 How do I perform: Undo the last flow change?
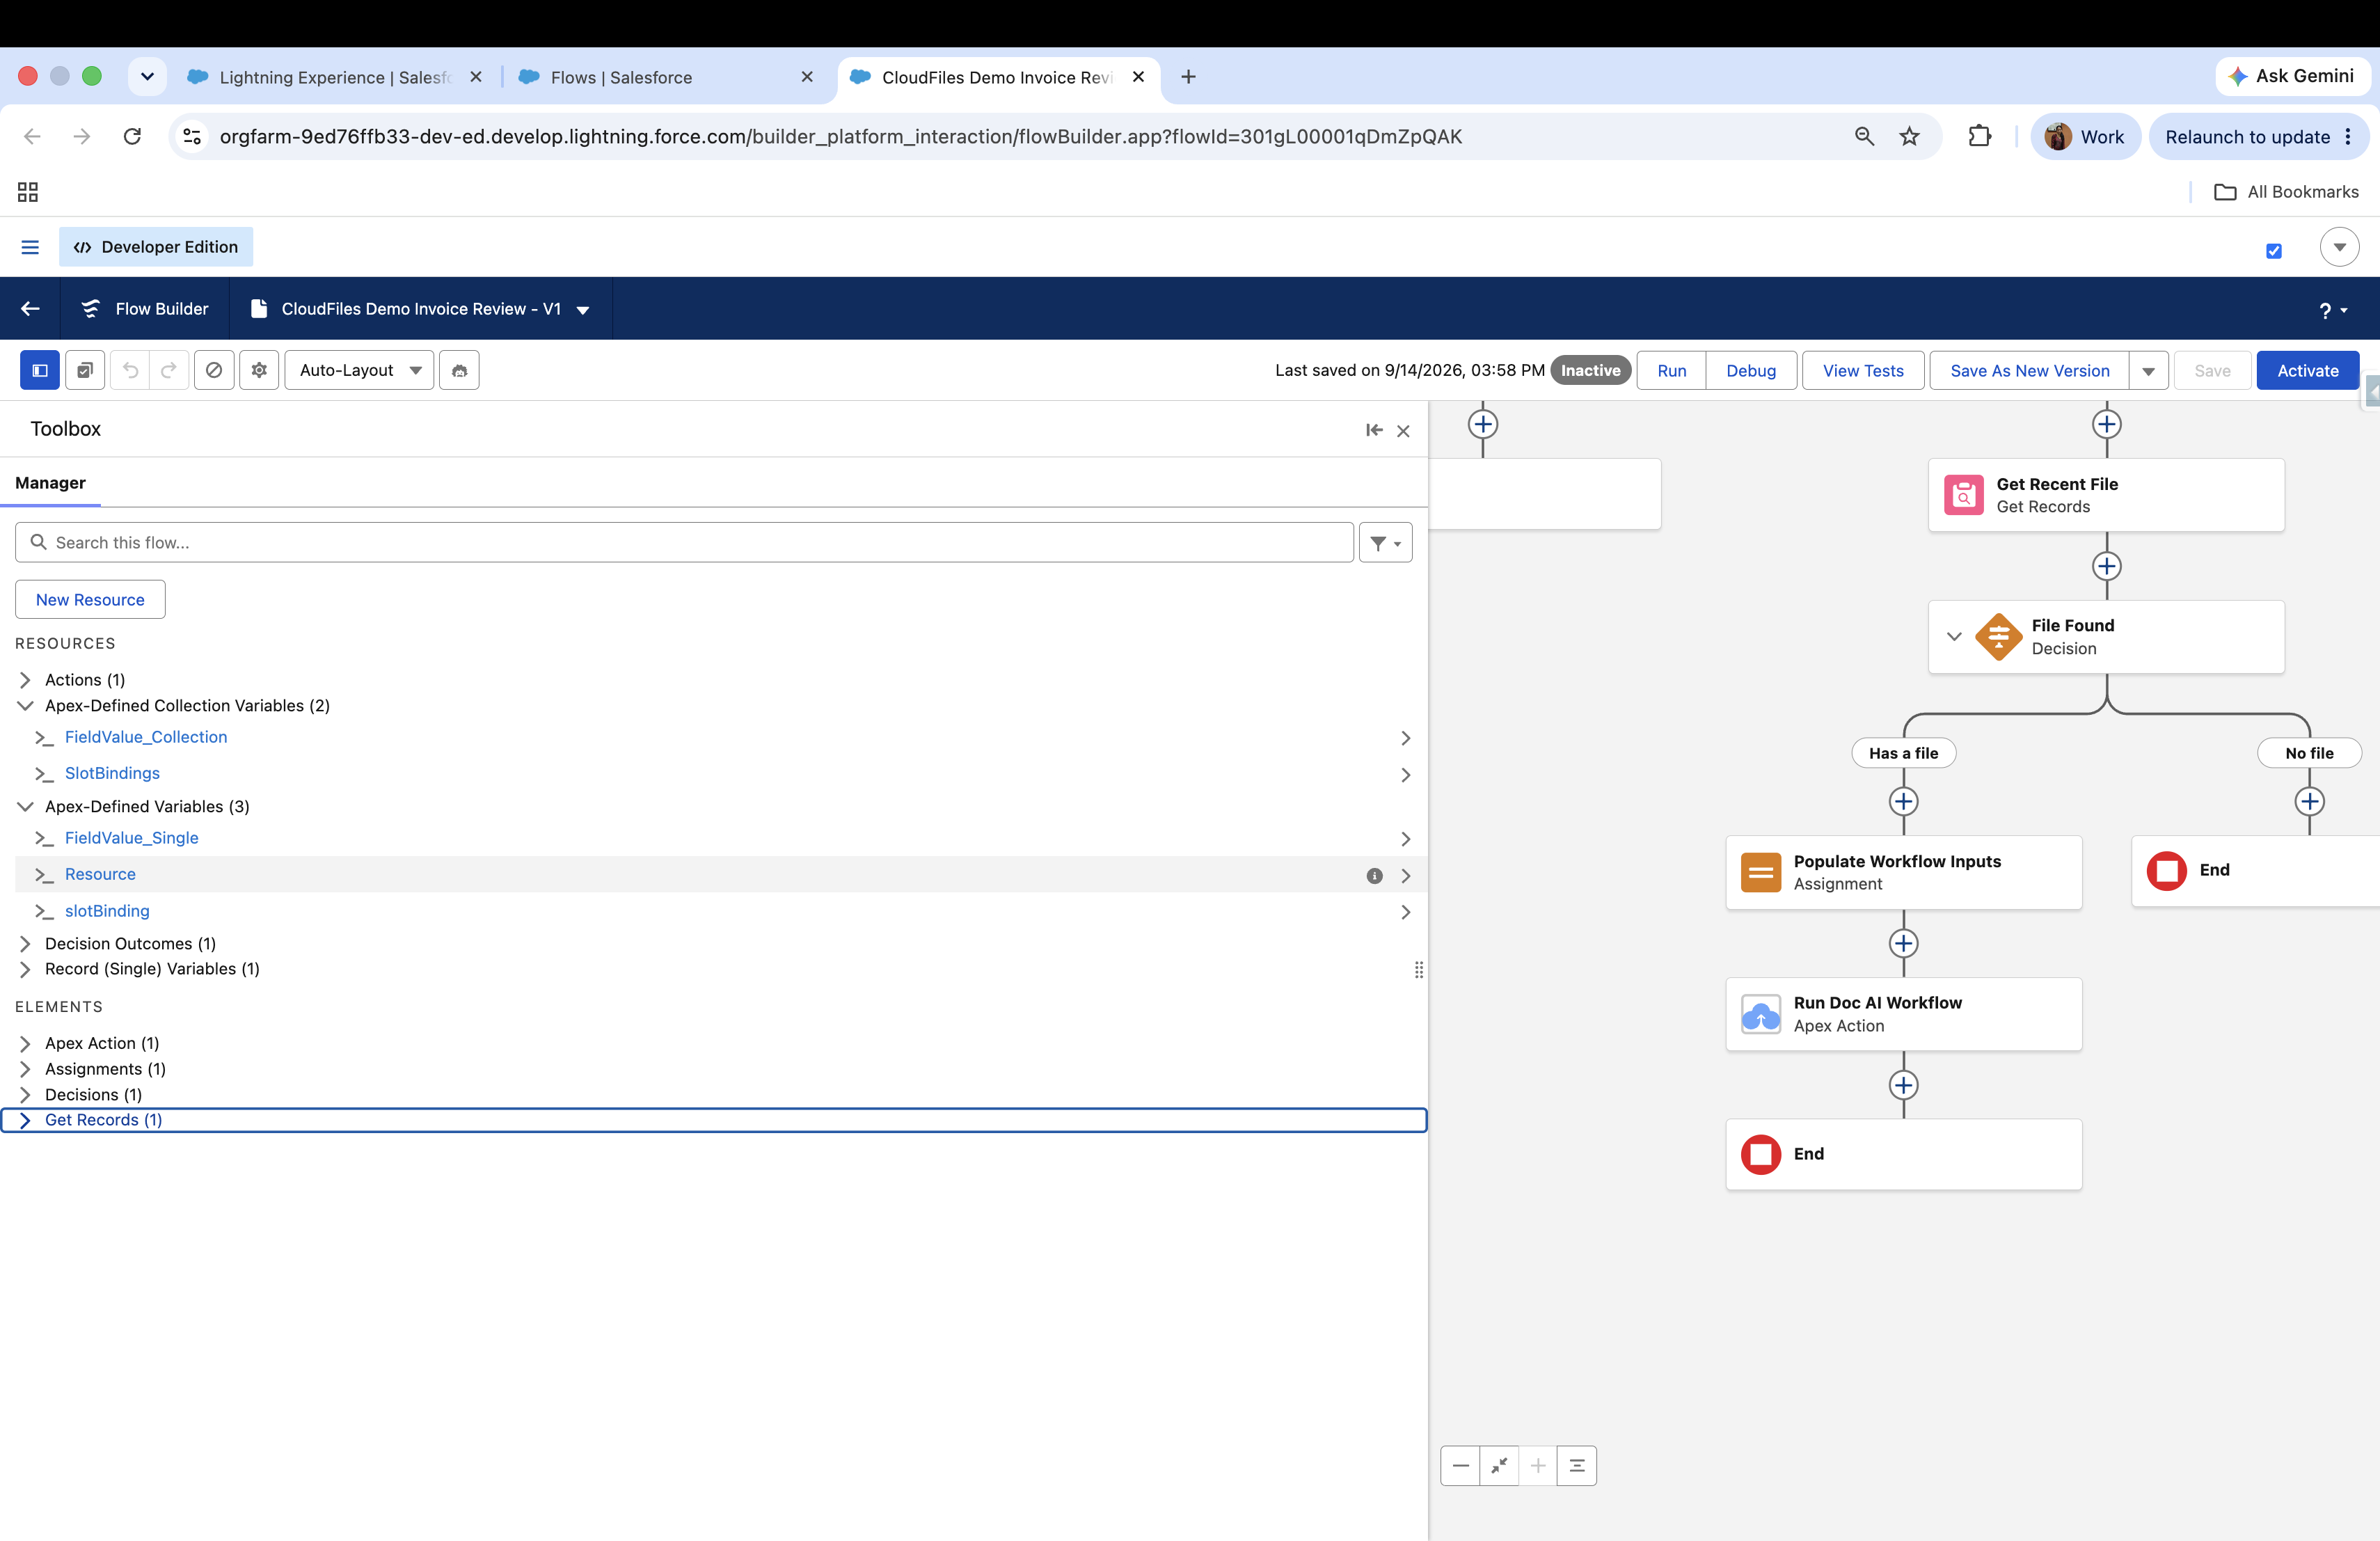(x=130, y=370)
